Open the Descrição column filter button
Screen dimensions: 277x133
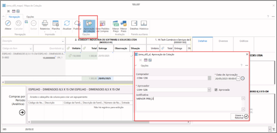[63, 41]
